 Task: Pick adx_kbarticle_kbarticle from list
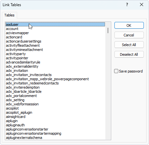tap(55, 92)
